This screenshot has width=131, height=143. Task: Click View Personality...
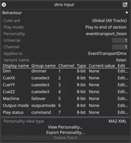(x=65, y=127)
